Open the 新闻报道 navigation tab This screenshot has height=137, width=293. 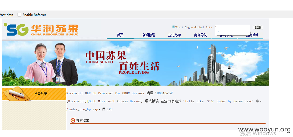(x=149, y=35)
